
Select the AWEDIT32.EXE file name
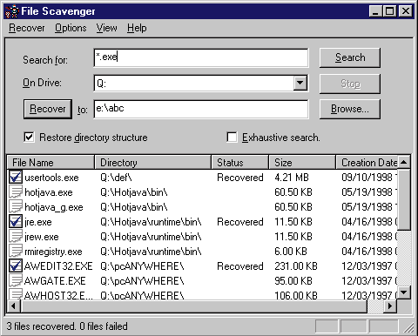tap(58, 266)
